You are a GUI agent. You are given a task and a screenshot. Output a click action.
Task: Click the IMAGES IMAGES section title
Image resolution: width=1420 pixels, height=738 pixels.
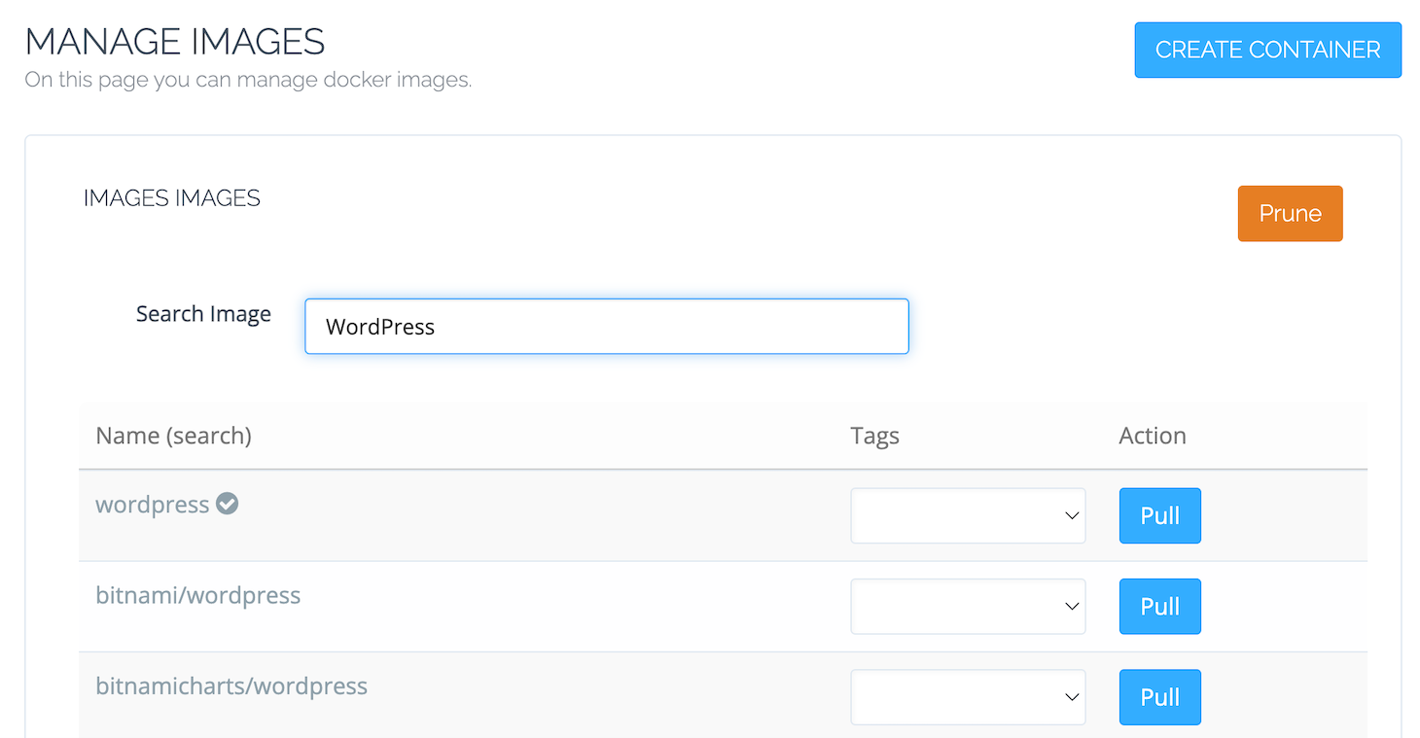point(172,198)
